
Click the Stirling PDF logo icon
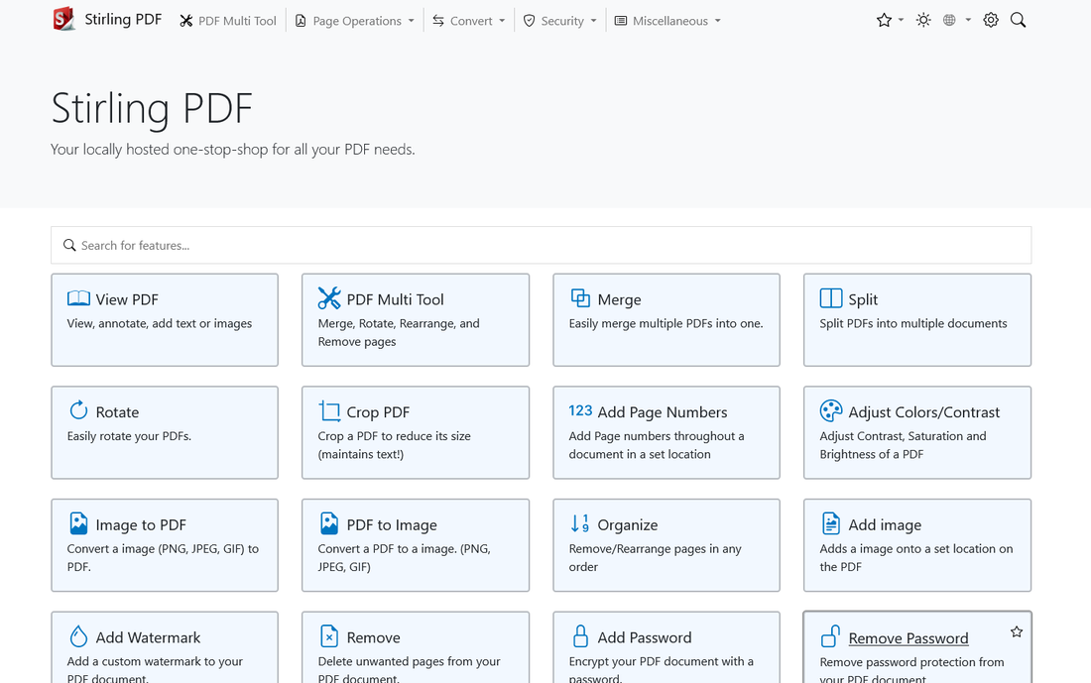click(64, 19)
